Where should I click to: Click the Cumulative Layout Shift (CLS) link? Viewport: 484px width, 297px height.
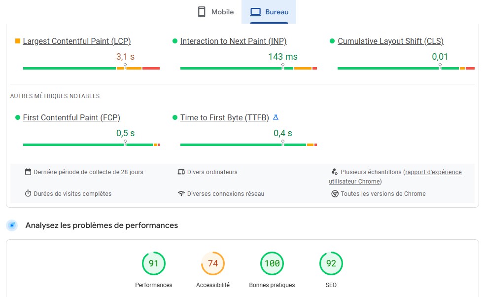tap(390, 41)
